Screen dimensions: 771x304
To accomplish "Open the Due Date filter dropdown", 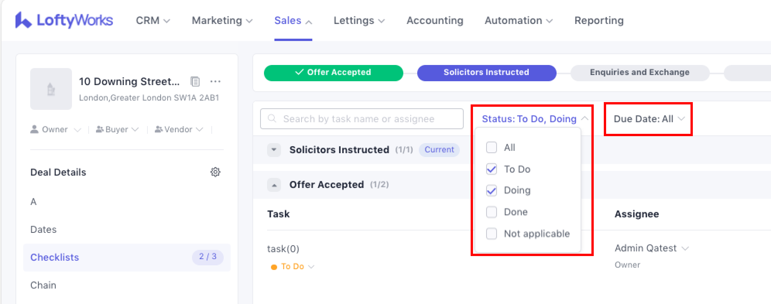I will click(x=649, y=119).
